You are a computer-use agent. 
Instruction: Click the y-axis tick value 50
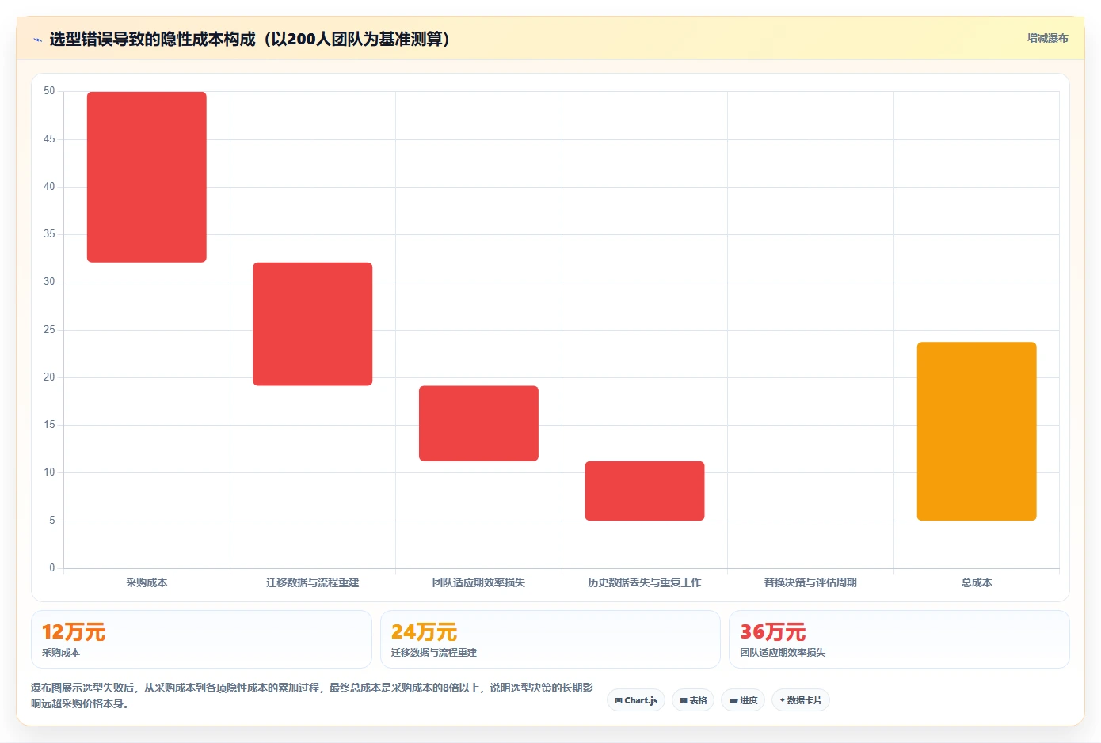(49, 91)
